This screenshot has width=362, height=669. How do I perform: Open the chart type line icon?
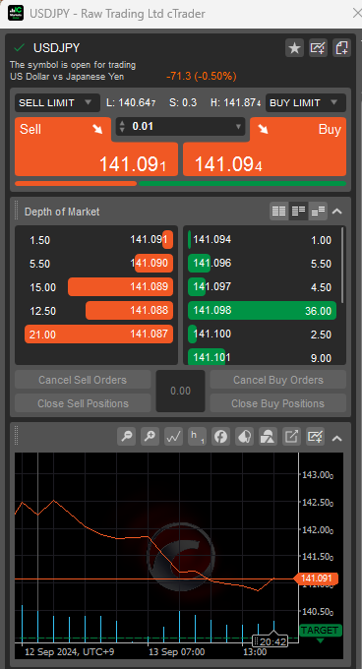coord(173,437)
